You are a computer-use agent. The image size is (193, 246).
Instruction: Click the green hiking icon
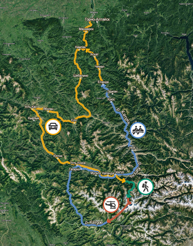coord(145,187)
